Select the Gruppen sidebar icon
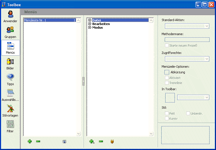 pyautogui.click(x=10, y=32)
